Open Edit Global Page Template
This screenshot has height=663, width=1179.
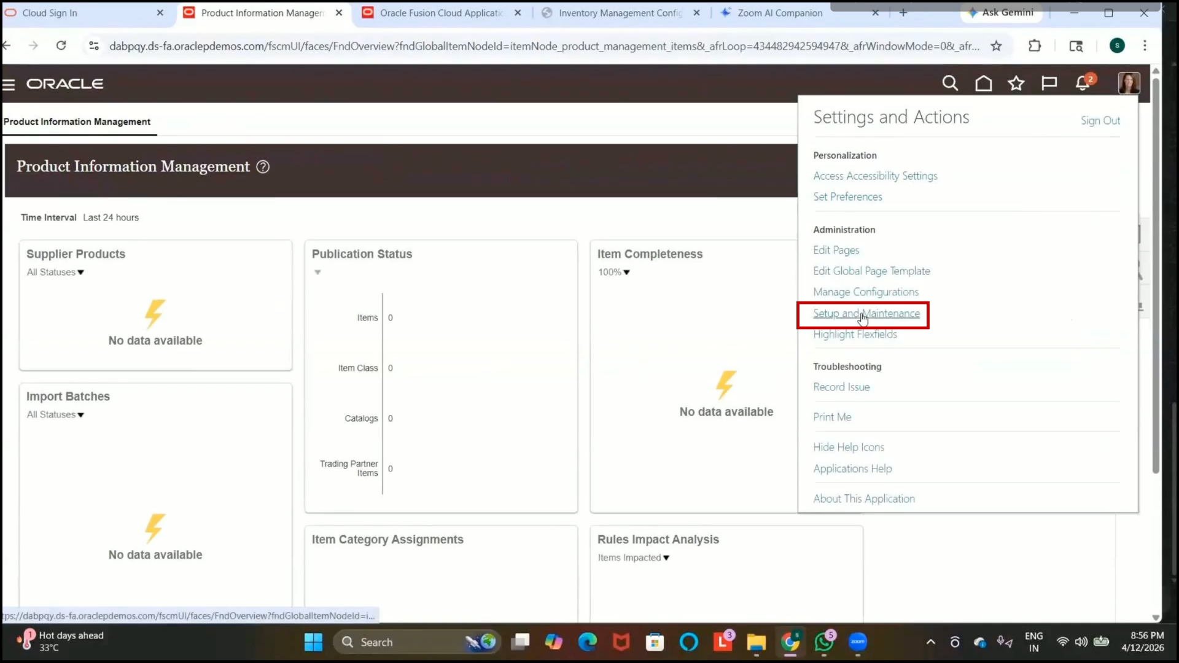pyautogui.click(x=871, y=271)
